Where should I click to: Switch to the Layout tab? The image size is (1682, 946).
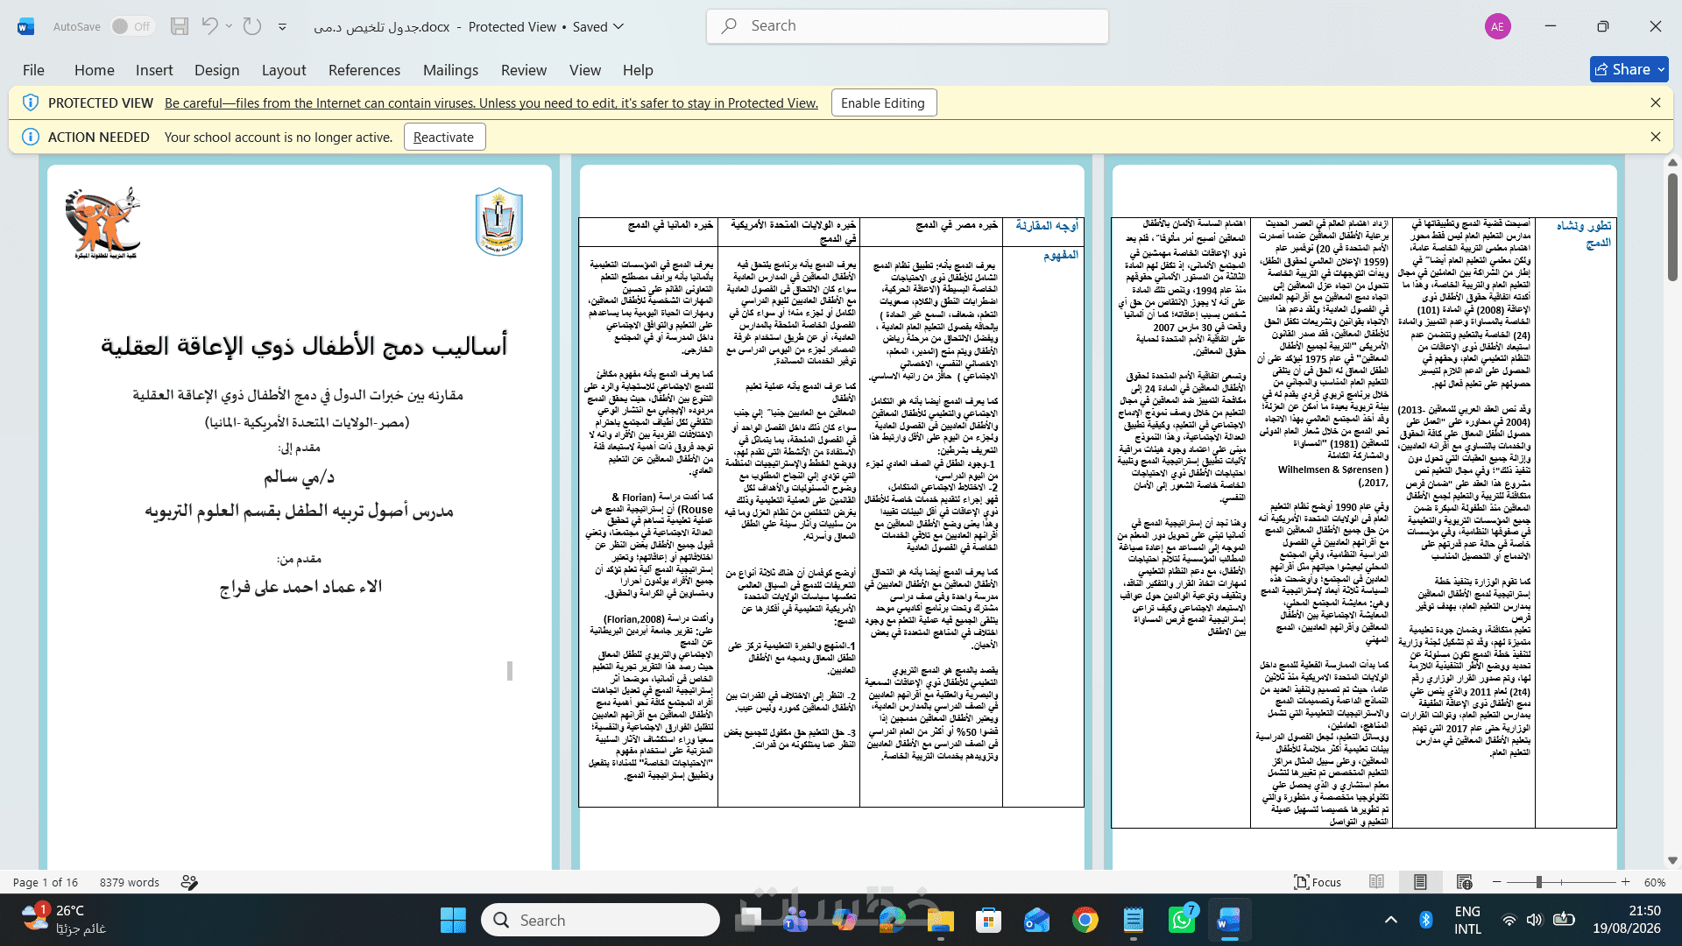click(284, 70)
